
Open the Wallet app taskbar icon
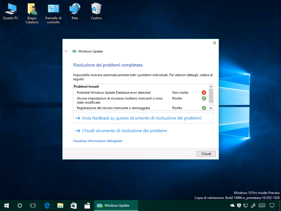pyautogui.click(x=87, y=206)
